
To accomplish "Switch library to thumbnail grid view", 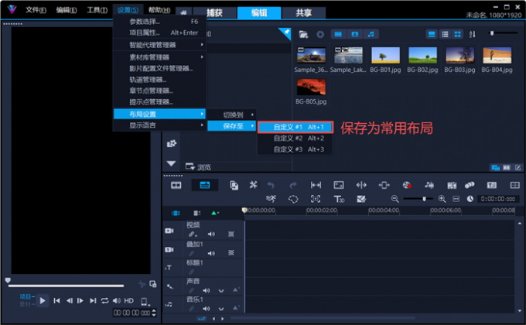I will (x=458, y=34).
